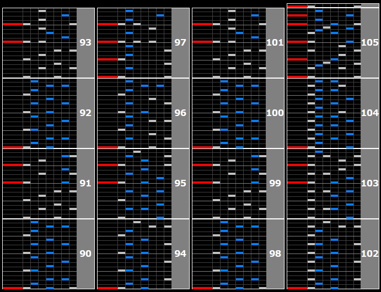Click the measure number 104 label

tap(370, 113)
